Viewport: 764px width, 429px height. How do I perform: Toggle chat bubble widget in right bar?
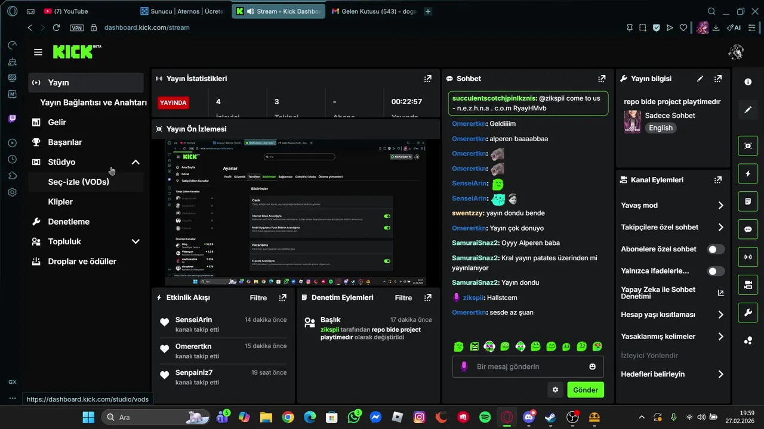(748, 229)
